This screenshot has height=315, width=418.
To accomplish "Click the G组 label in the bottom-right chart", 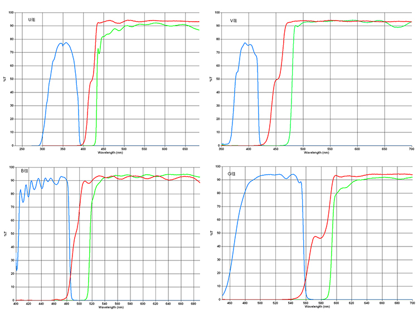I will (231, 174).
